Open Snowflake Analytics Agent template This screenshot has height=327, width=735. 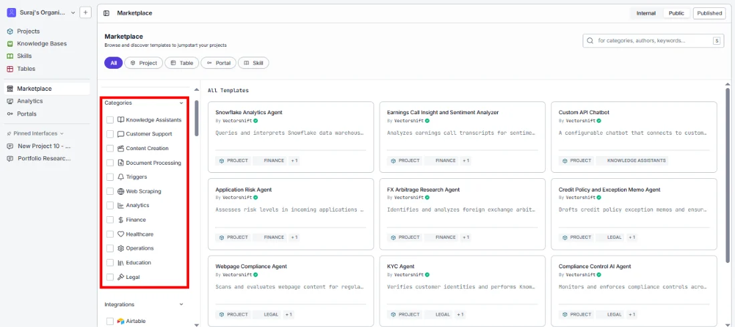[291, 137]
